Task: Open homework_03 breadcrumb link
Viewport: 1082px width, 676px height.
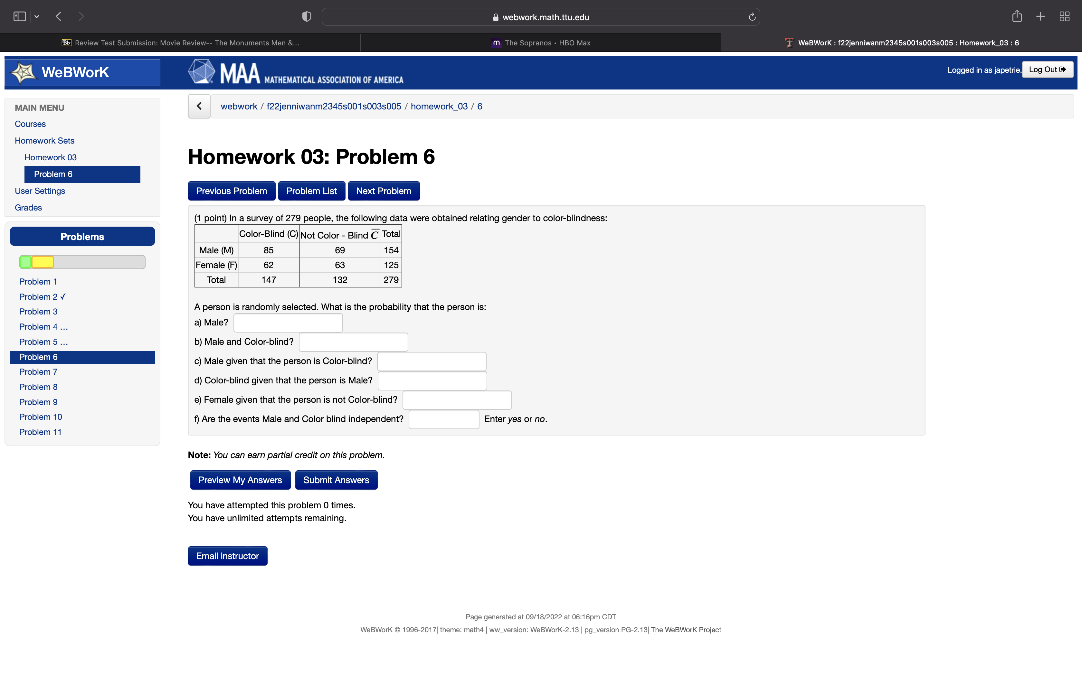Action: click(439, 106)
